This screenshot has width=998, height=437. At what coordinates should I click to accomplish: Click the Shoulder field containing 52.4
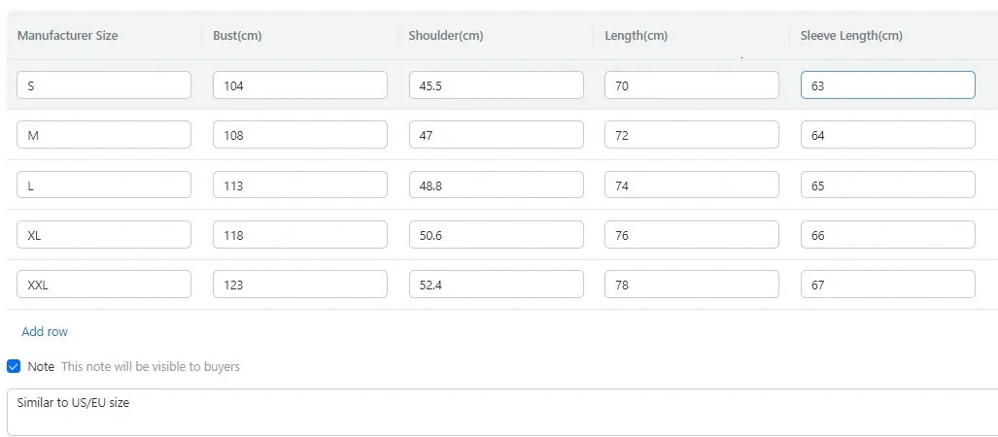[x=496, y=285]
